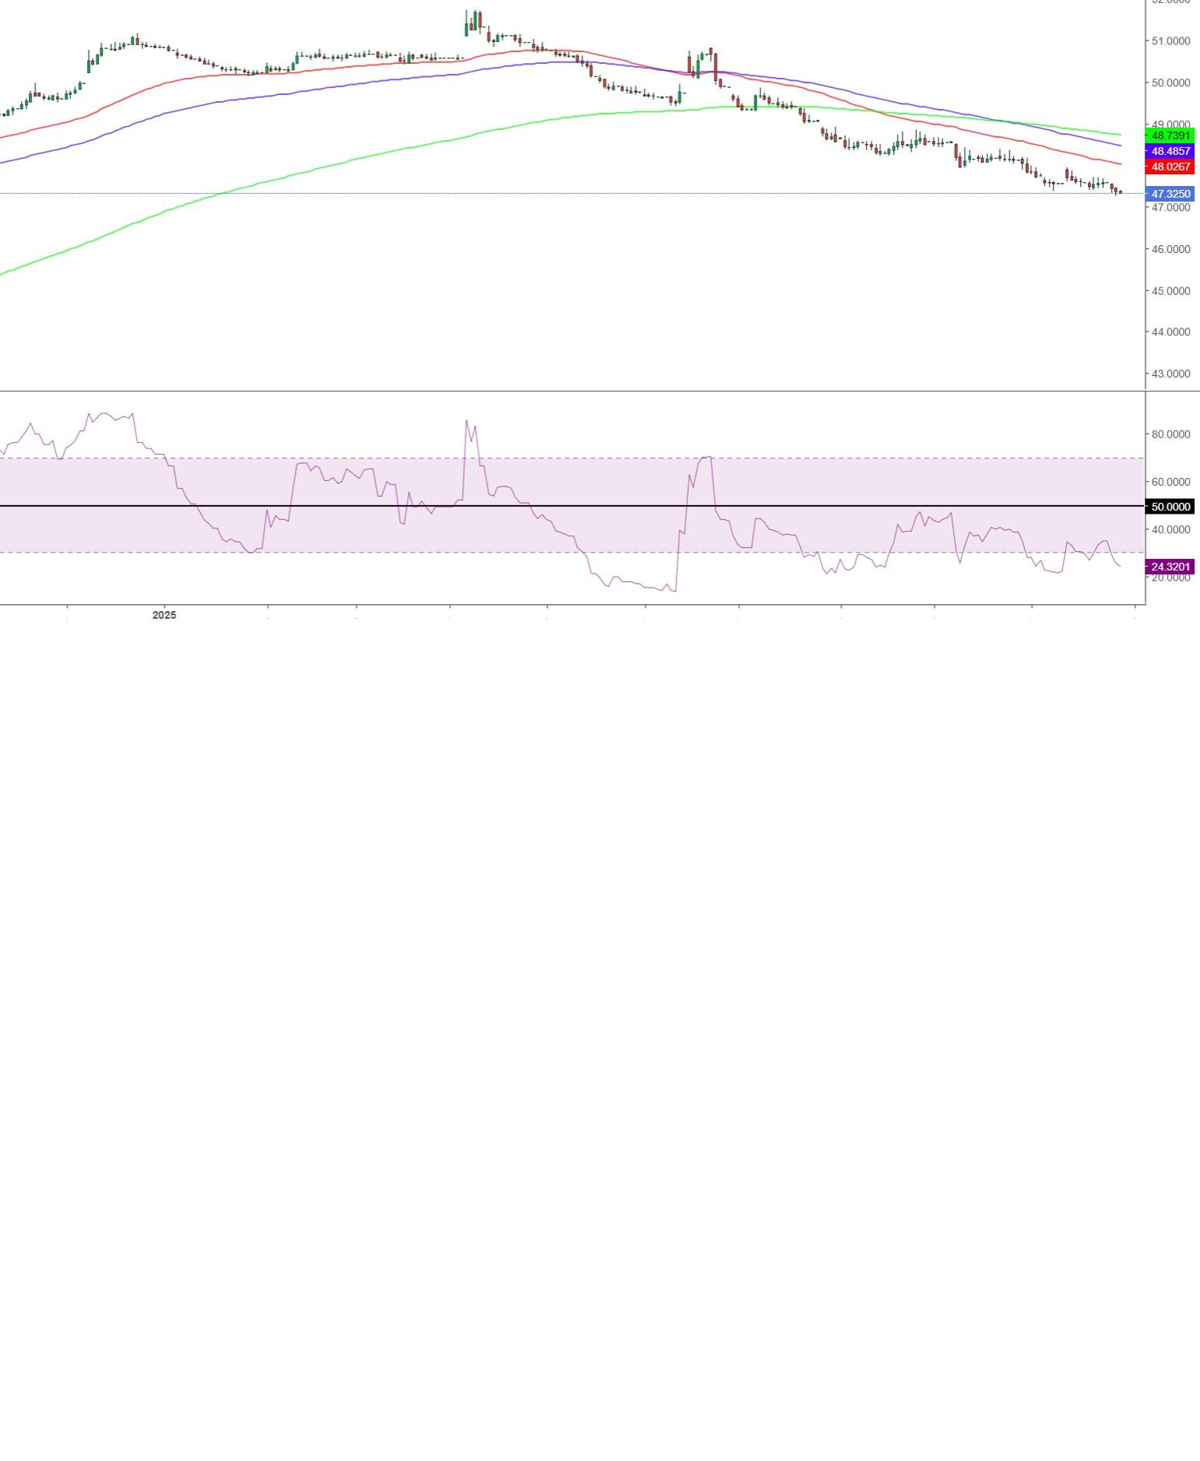1200x1461 pixels.
Task: Click the red 48.0267 moving average label
Action: click(x=1170, y=167)
